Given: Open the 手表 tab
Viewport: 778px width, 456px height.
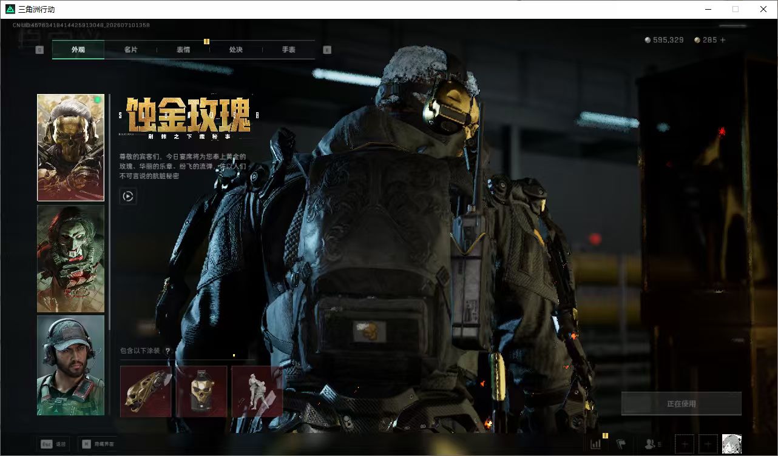Looking at the screenshot, I should (289, 50).
